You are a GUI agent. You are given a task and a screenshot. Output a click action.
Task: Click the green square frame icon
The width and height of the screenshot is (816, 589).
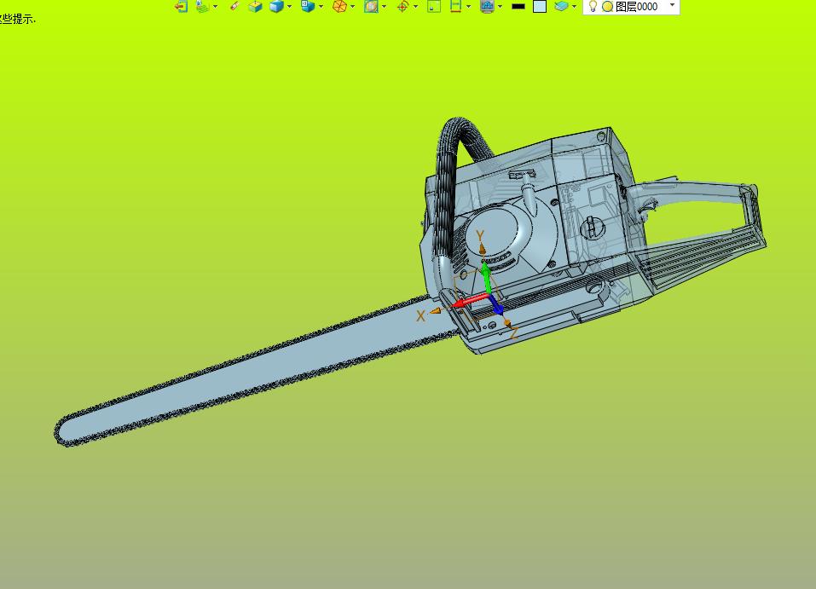point(433,6)
